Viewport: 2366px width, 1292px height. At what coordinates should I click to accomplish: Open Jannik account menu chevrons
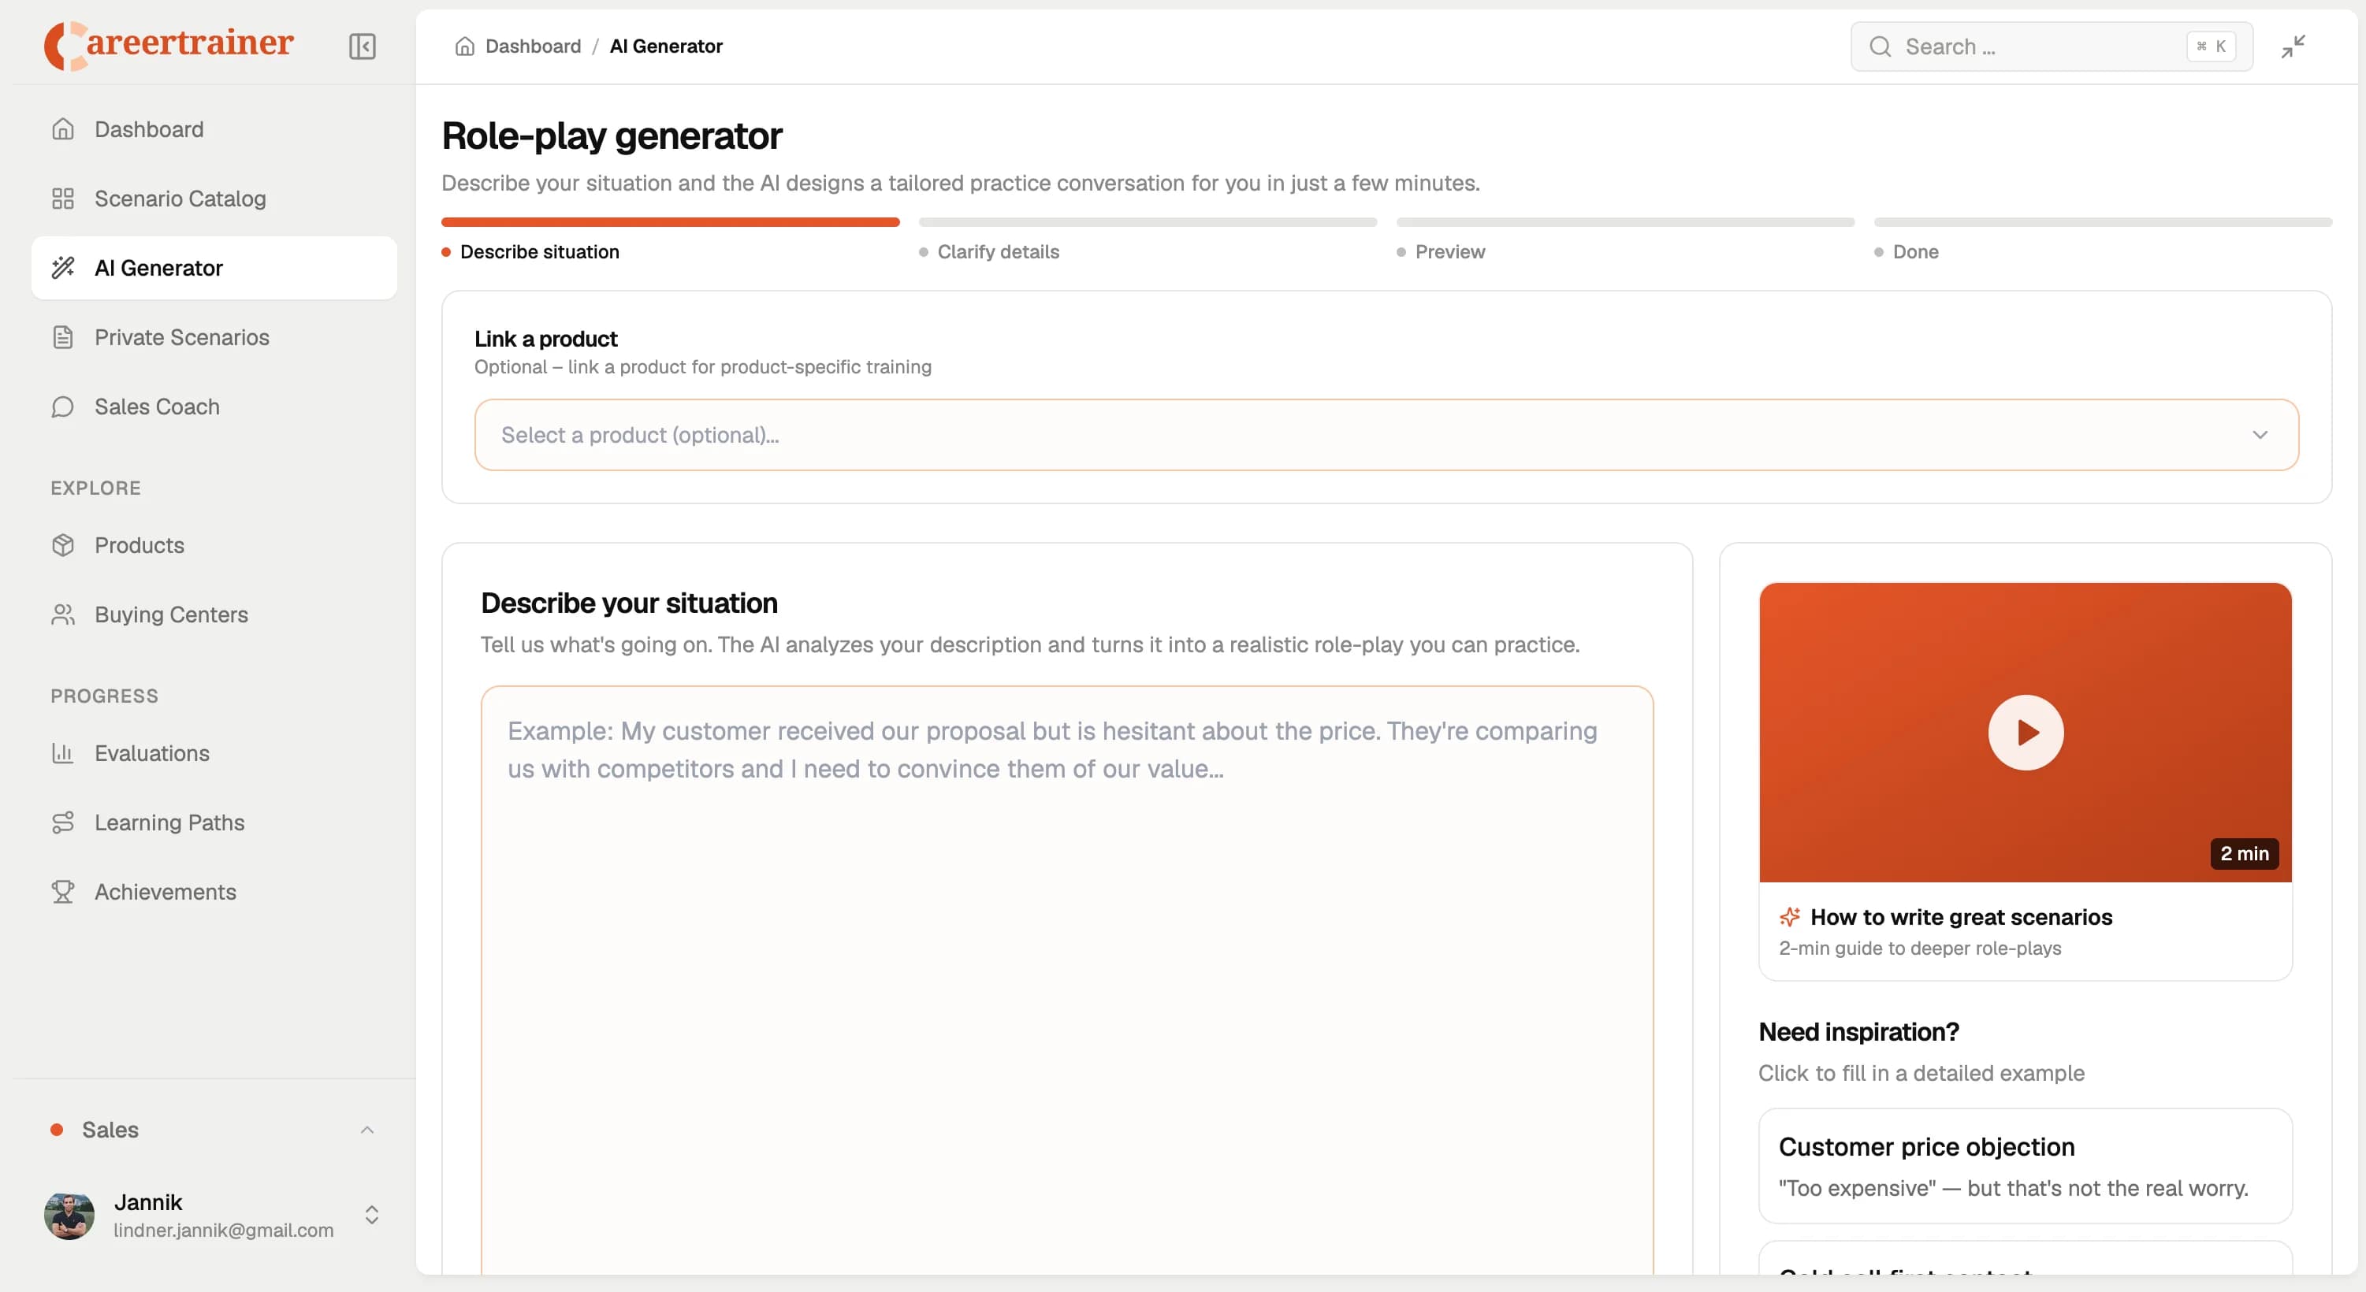[x=372, y=1215]
